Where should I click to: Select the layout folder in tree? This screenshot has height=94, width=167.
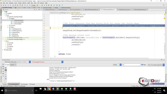point(10,45)
